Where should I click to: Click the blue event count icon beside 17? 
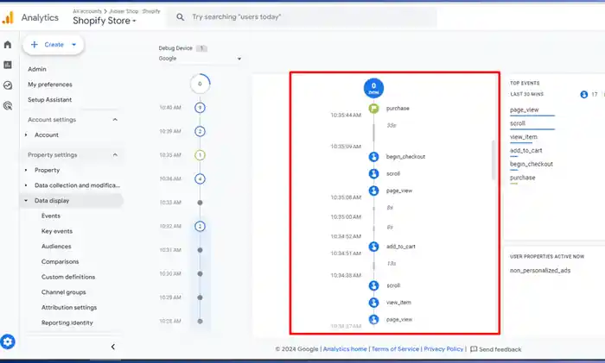(583, 94)
